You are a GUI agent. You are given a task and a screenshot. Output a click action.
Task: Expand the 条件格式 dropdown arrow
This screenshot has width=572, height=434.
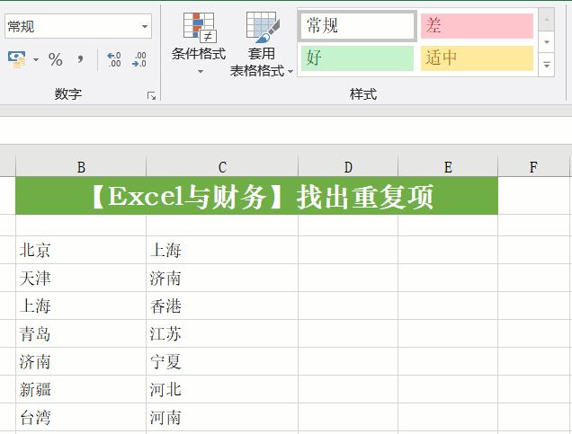(x=201, y=71)
